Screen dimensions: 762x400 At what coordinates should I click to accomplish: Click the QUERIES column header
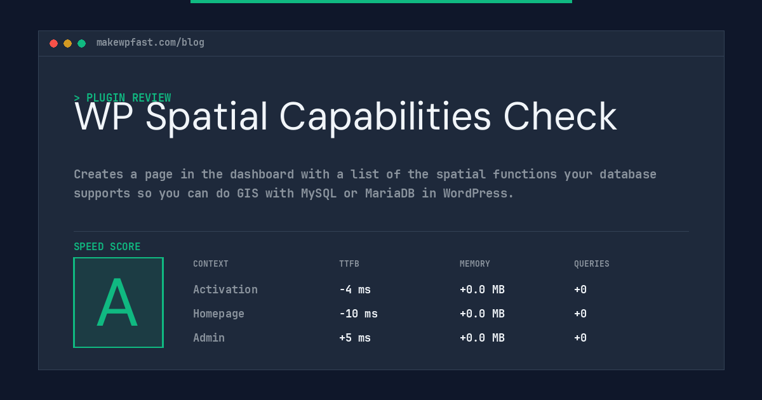[x=592, y=264]
